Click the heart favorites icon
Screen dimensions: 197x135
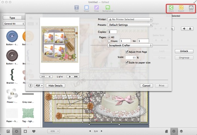point(34,131)
